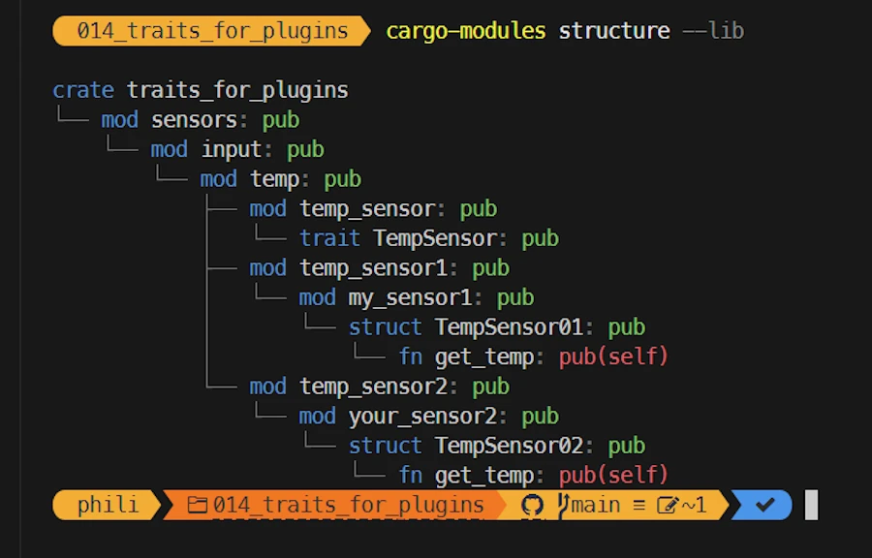Click the git branch icon before main
This screenshot has width=872, height=558.
pyautogui.click(x=563, y=505)
